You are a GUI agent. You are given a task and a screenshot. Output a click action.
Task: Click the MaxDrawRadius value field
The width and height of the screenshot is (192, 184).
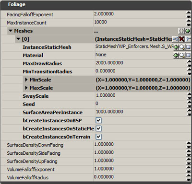(x=141, y=63)
